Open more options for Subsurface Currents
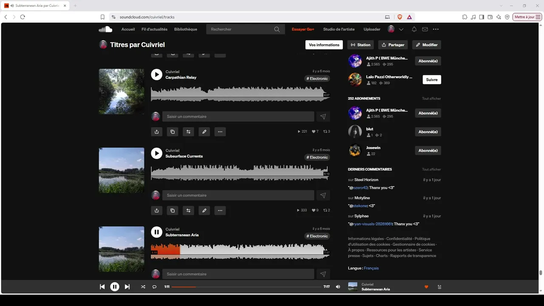 coord(220,210)
